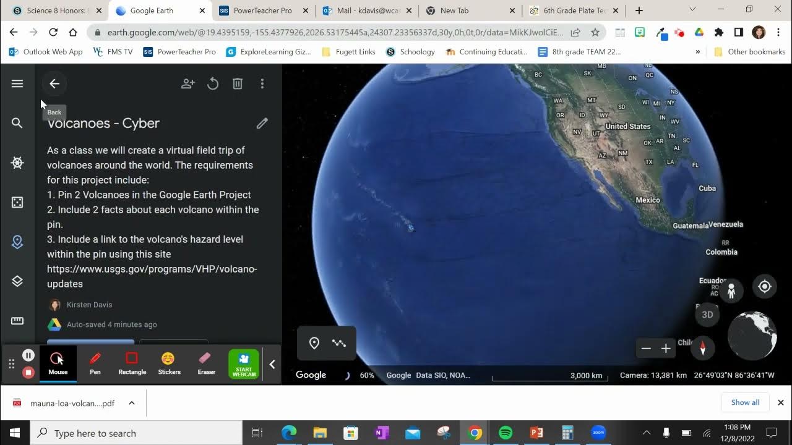Click Start Webcam button
This screenshot has width=792, height=445.
click(x=244, y=364)
